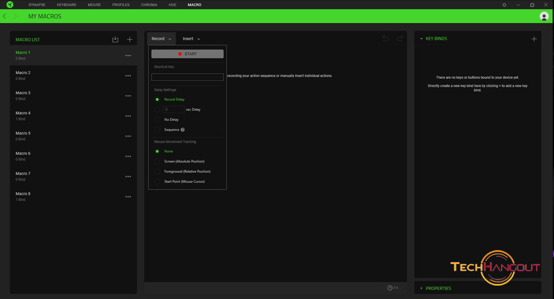Go forward with the right arrow
Viewport: 554px width, 299px height.
(15, 16)
